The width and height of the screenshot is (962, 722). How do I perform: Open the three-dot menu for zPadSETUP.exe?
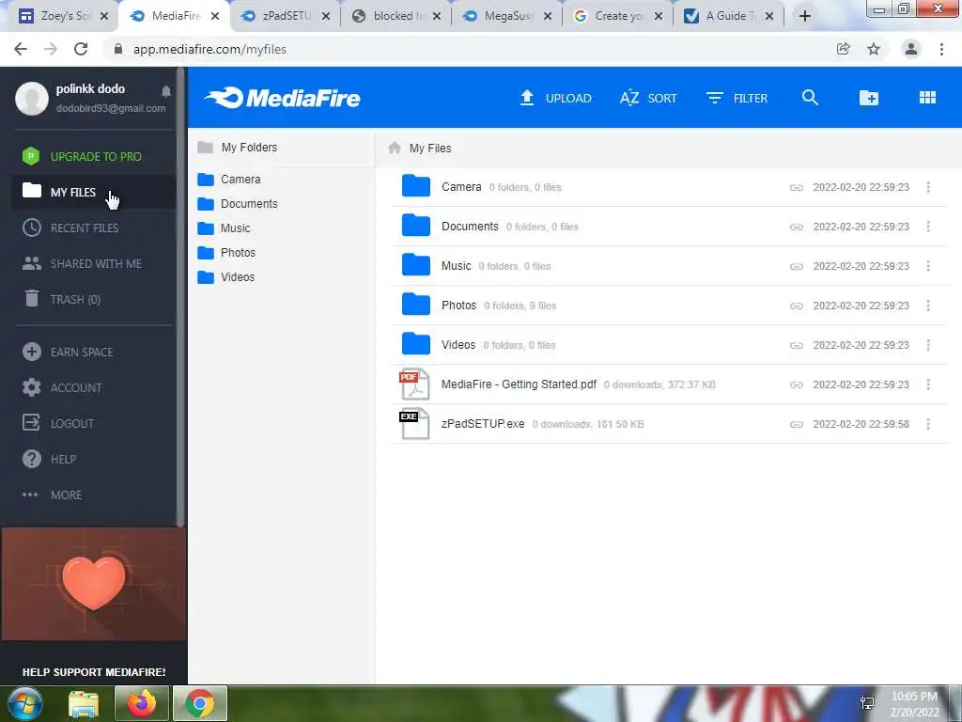928,424
